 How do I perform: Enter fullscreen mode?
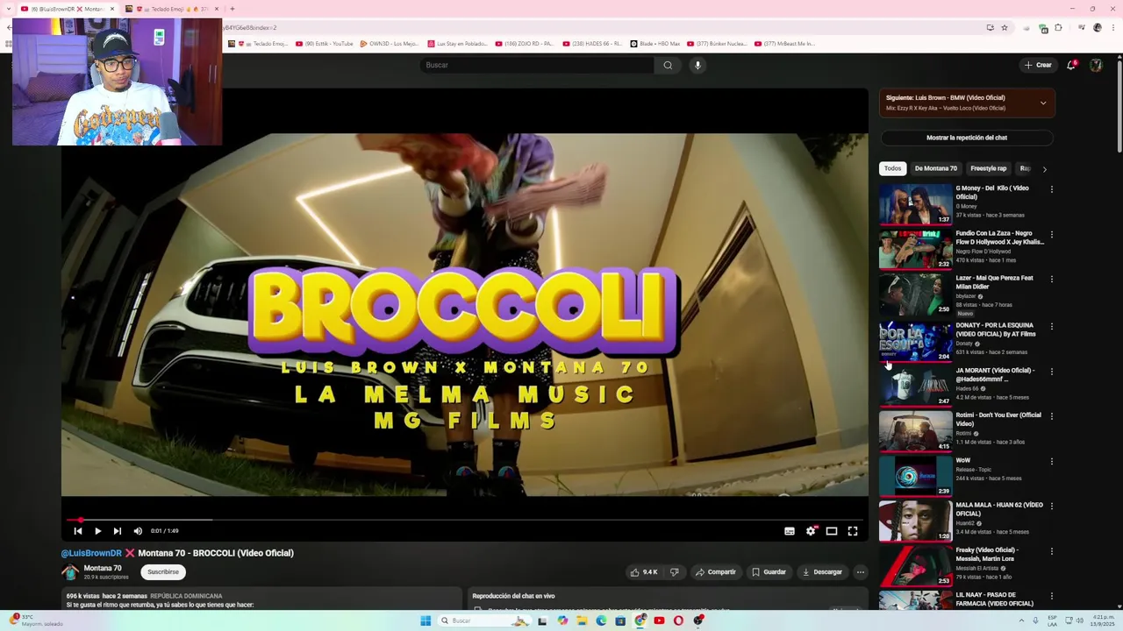pyautogui.click(x=853, y=531)
